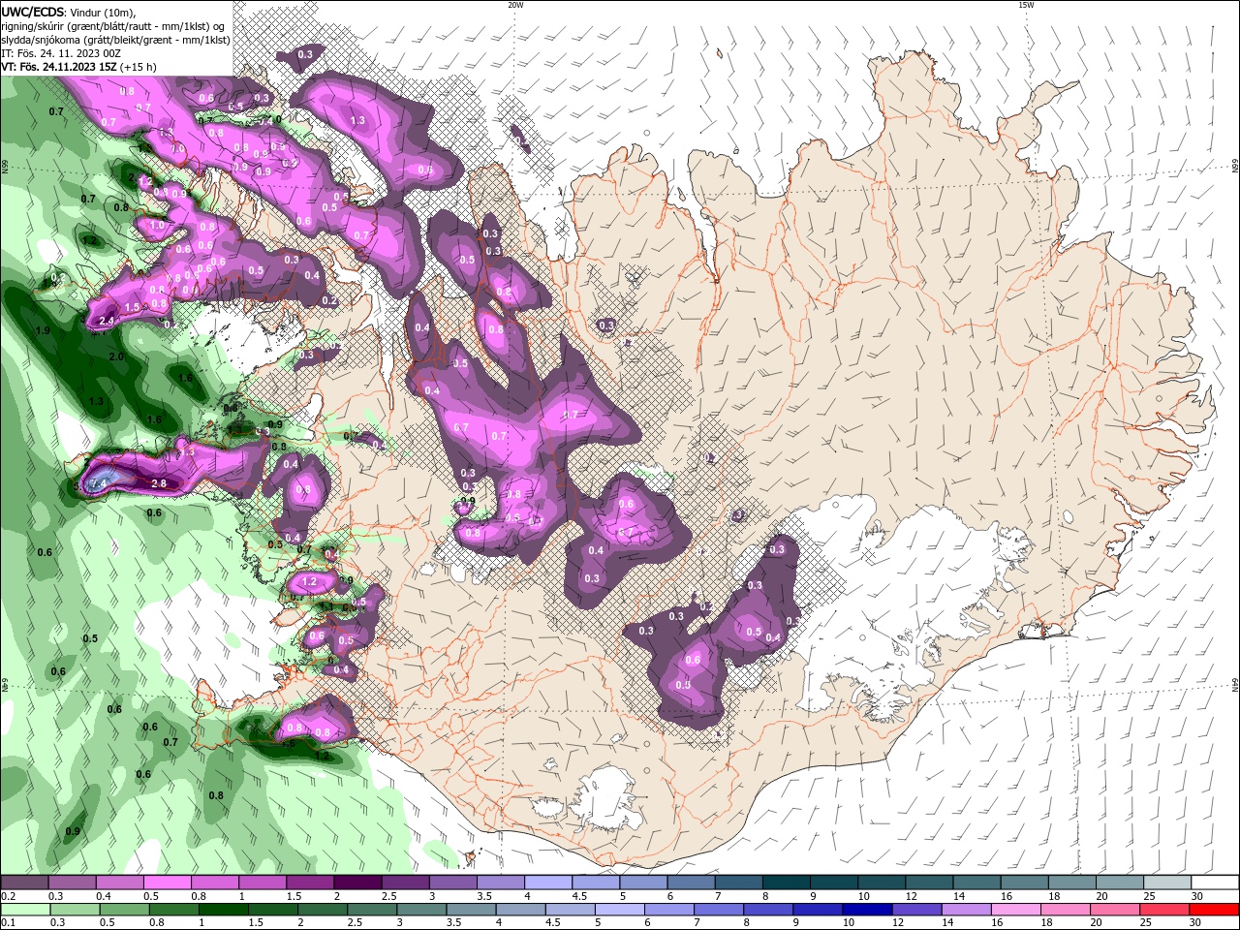The image size is (1240, 930).
Task: Click the '25' label on the rain legend row
Action: pyautogui.click(x=1147, y=923)
